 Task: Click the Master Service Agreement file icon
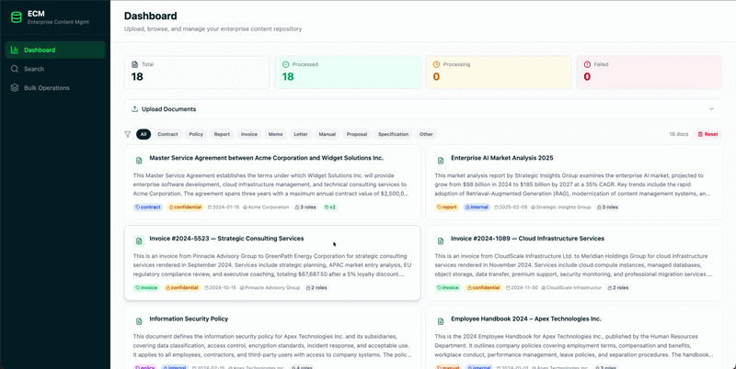[x=139, y=161]
